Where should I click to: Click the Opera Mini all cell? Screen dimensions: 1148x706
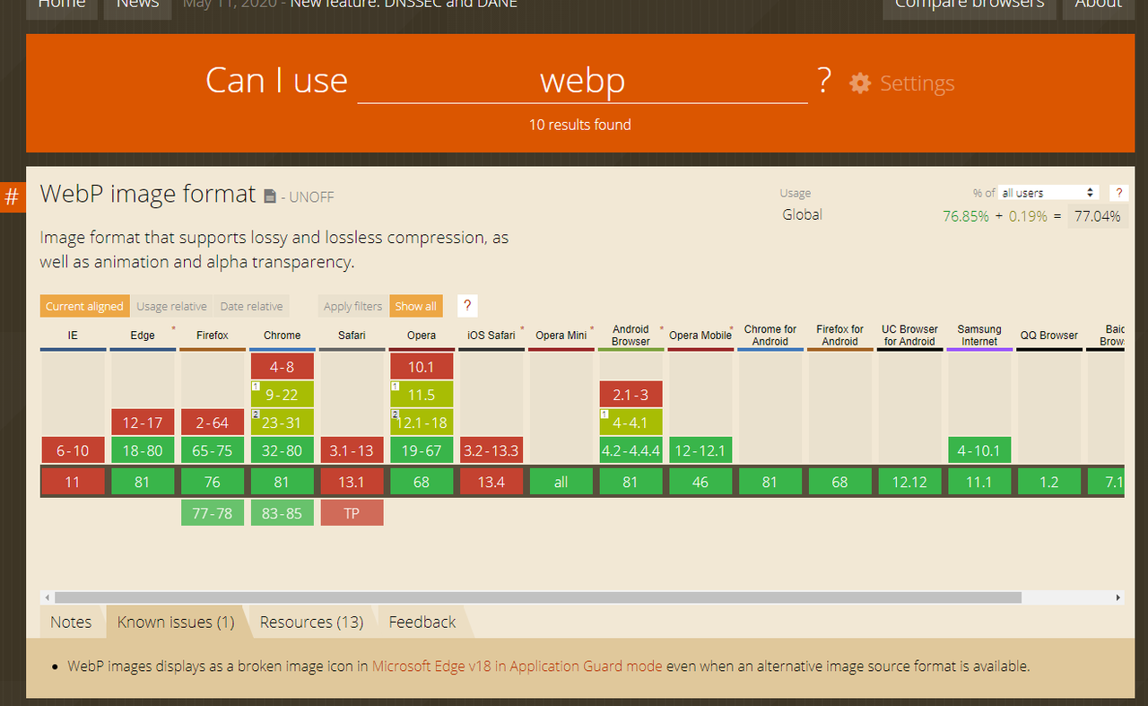561,482
